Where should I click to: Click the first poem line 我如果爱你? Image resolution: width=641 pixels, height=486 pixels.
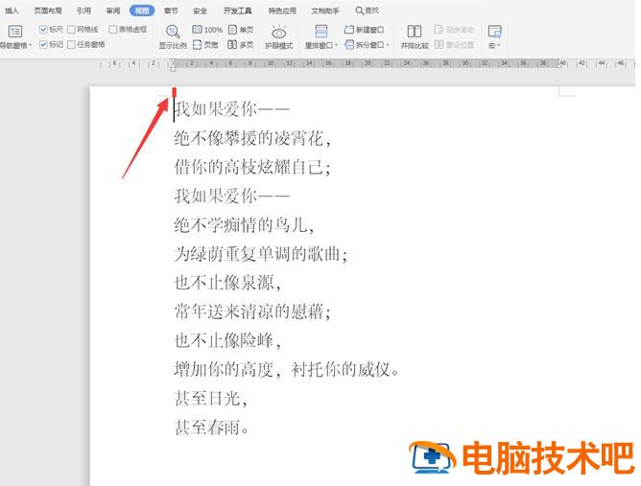pos(230,111)
